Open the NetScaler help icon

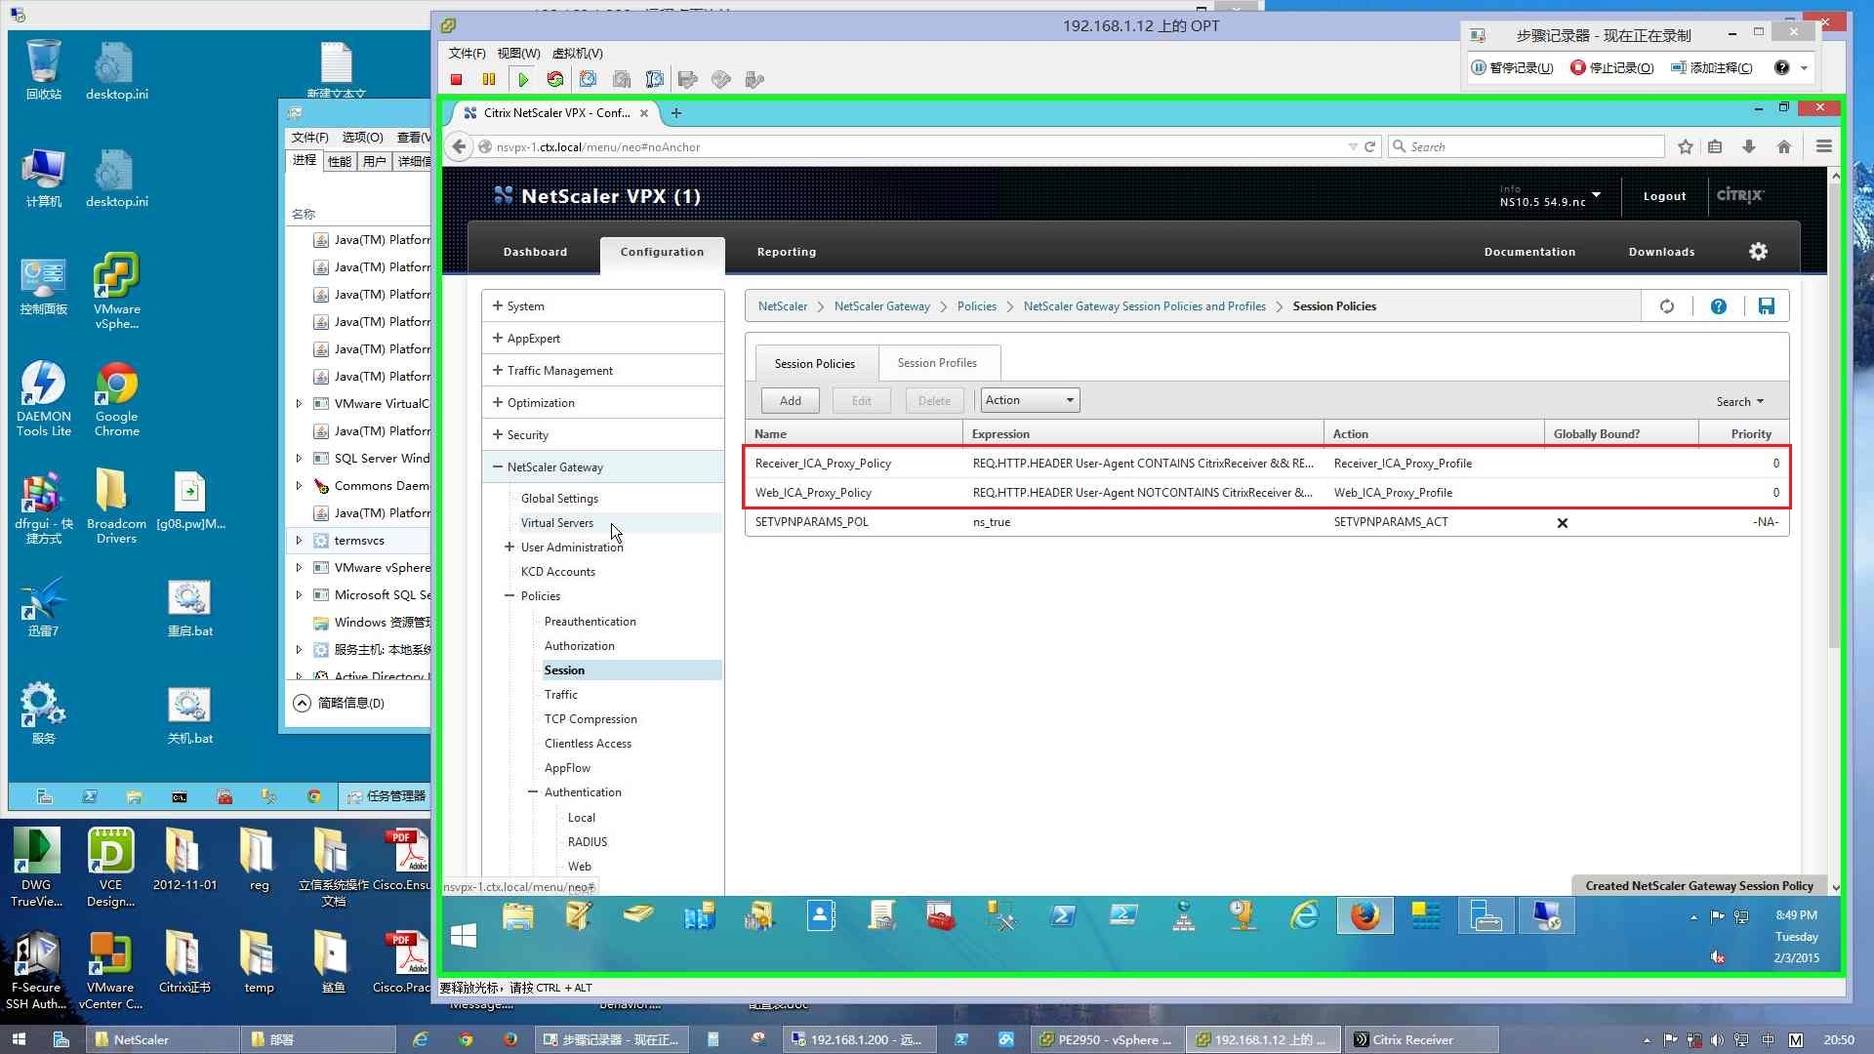[1719, 306]
